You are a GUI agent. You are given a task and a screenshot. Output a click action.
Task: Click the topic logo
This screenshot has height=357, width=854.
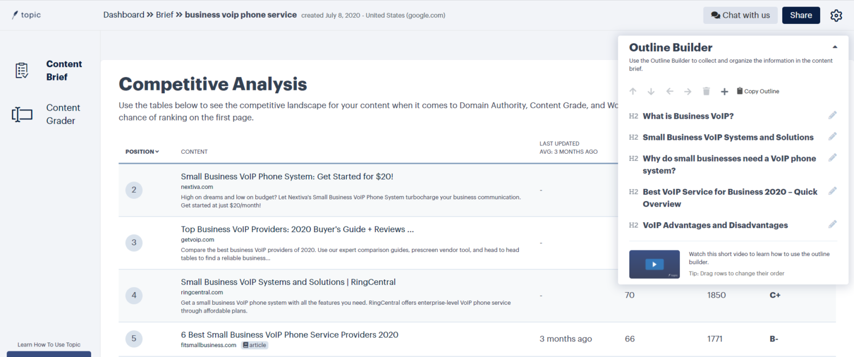[26, 15]
